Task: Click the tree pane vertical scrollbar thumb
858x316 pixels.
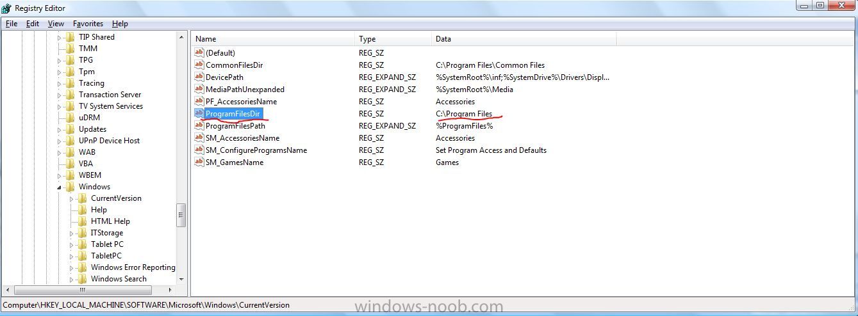Action: pyautogui.click(x=181, y=216)
